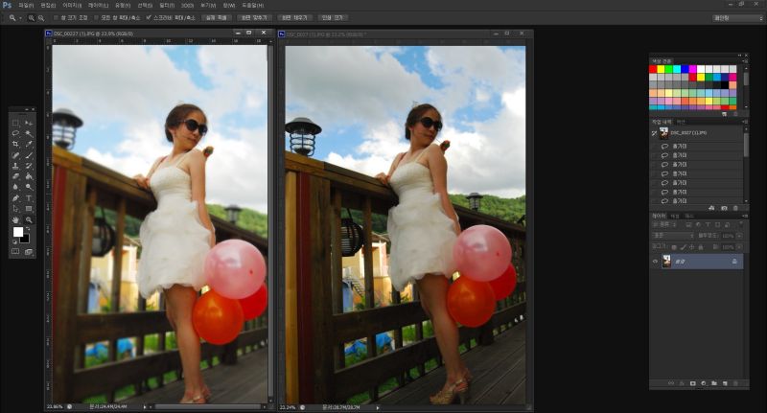This screenshot has width=767, height=413.
Task: Create new snapshot camera icon in History
Action: point(724,208)
